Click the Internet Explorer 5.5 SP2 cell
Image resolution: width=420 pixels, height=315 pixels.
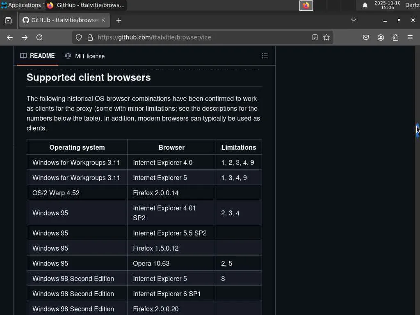(171, 233)
